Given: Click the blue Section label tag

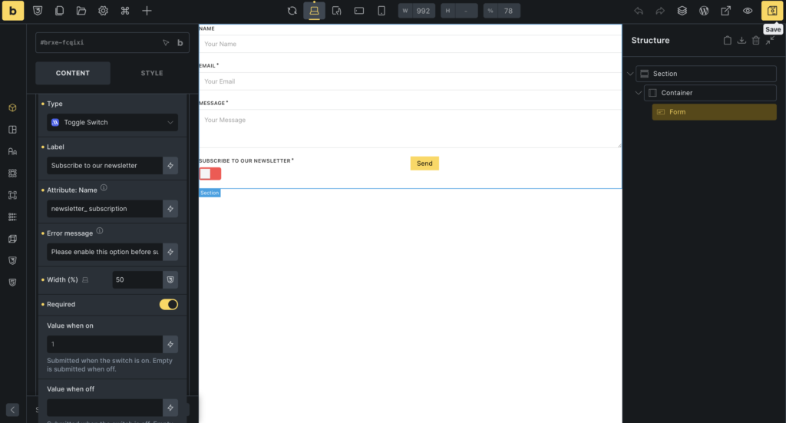Looking at the screenshot, I should pyautogui.click(x=210, y=193).
